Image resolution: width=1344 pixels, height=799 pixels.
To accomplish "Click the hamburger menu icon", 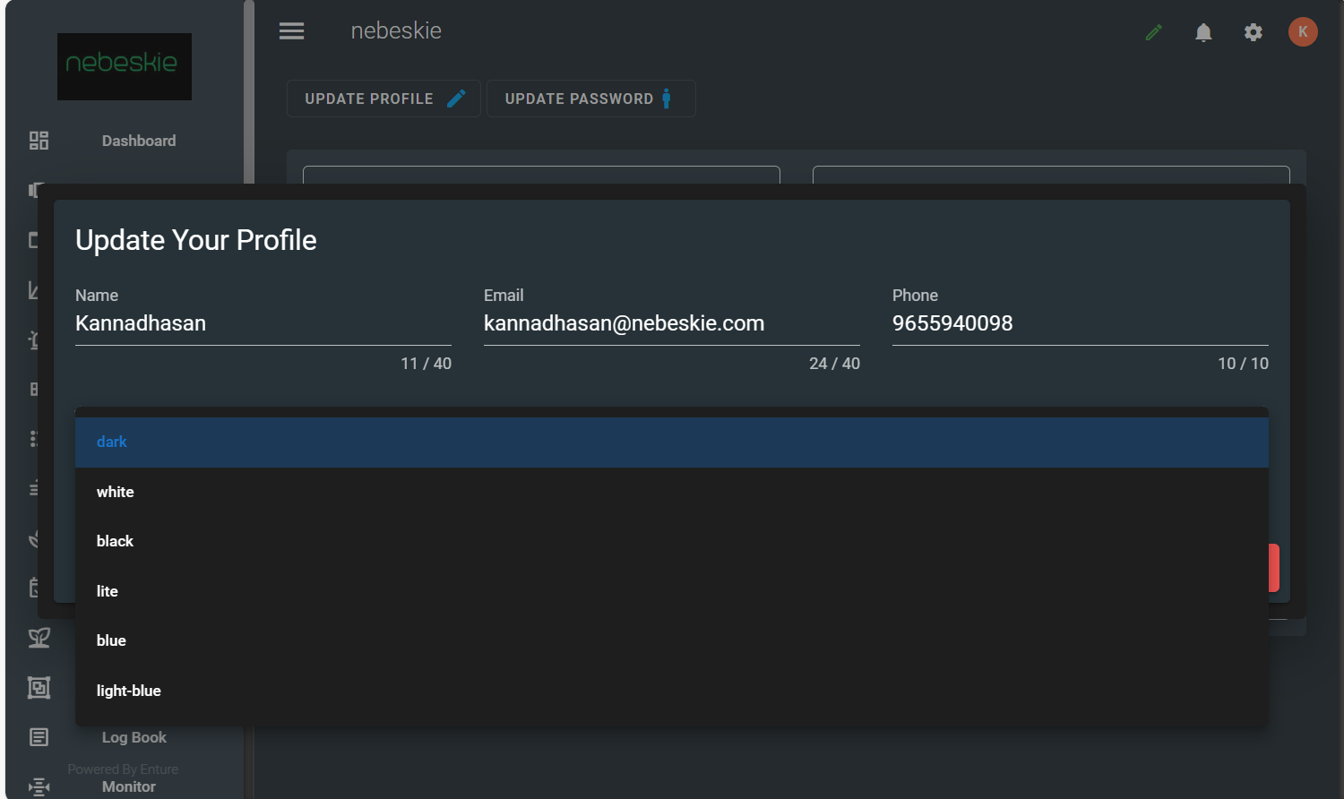I will coord(291,31).
